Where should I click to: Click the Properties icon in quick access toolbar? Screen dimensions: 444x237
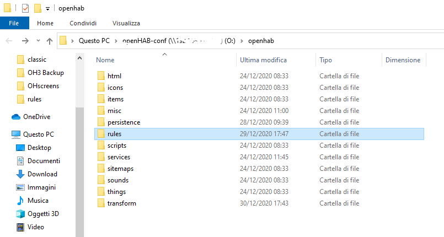pos(26,8)
